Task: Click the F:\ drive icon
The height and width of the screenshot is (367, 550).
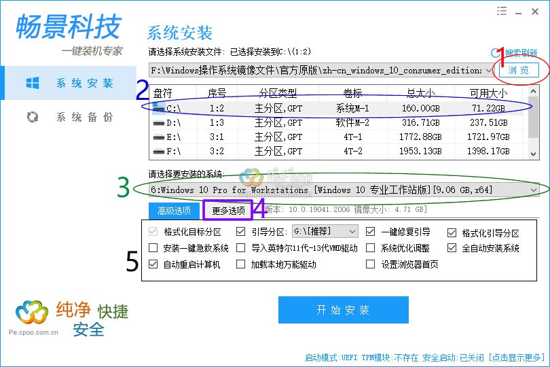Action: [x=159, y=152]
